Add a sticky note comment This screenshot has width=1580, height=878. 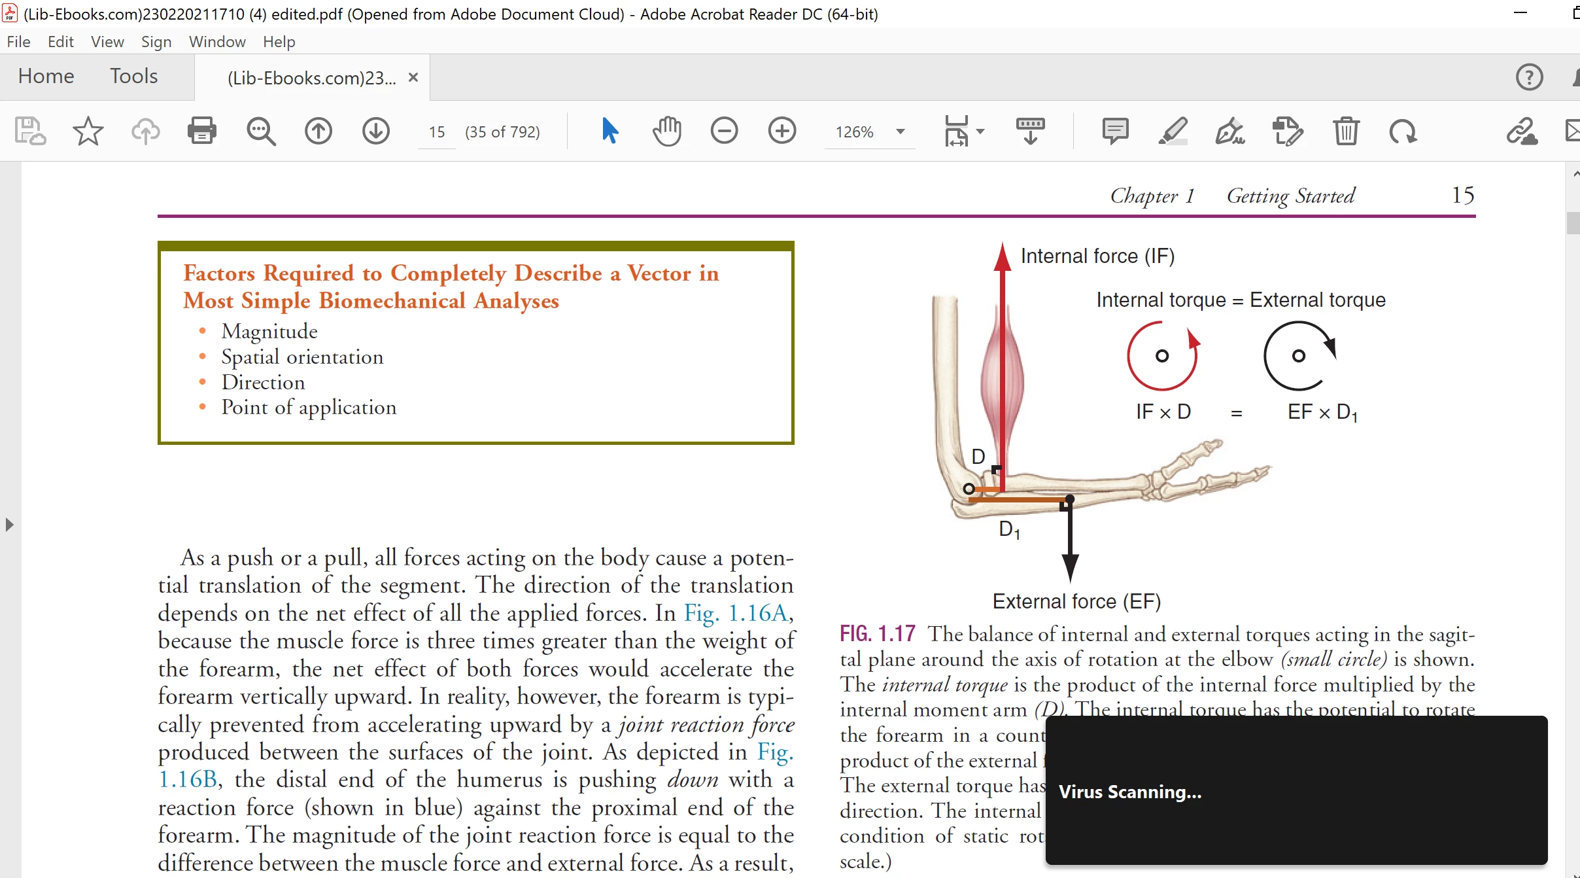(1115, 131)
